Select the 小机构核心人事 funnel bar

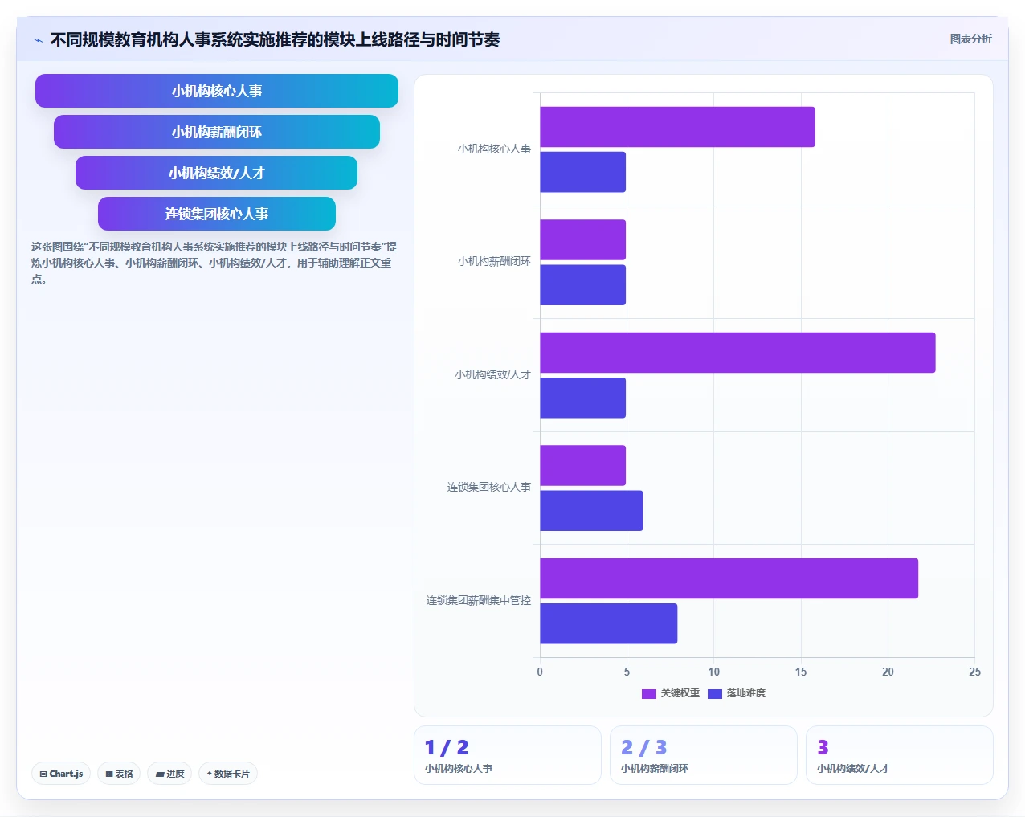click(217, 91)
